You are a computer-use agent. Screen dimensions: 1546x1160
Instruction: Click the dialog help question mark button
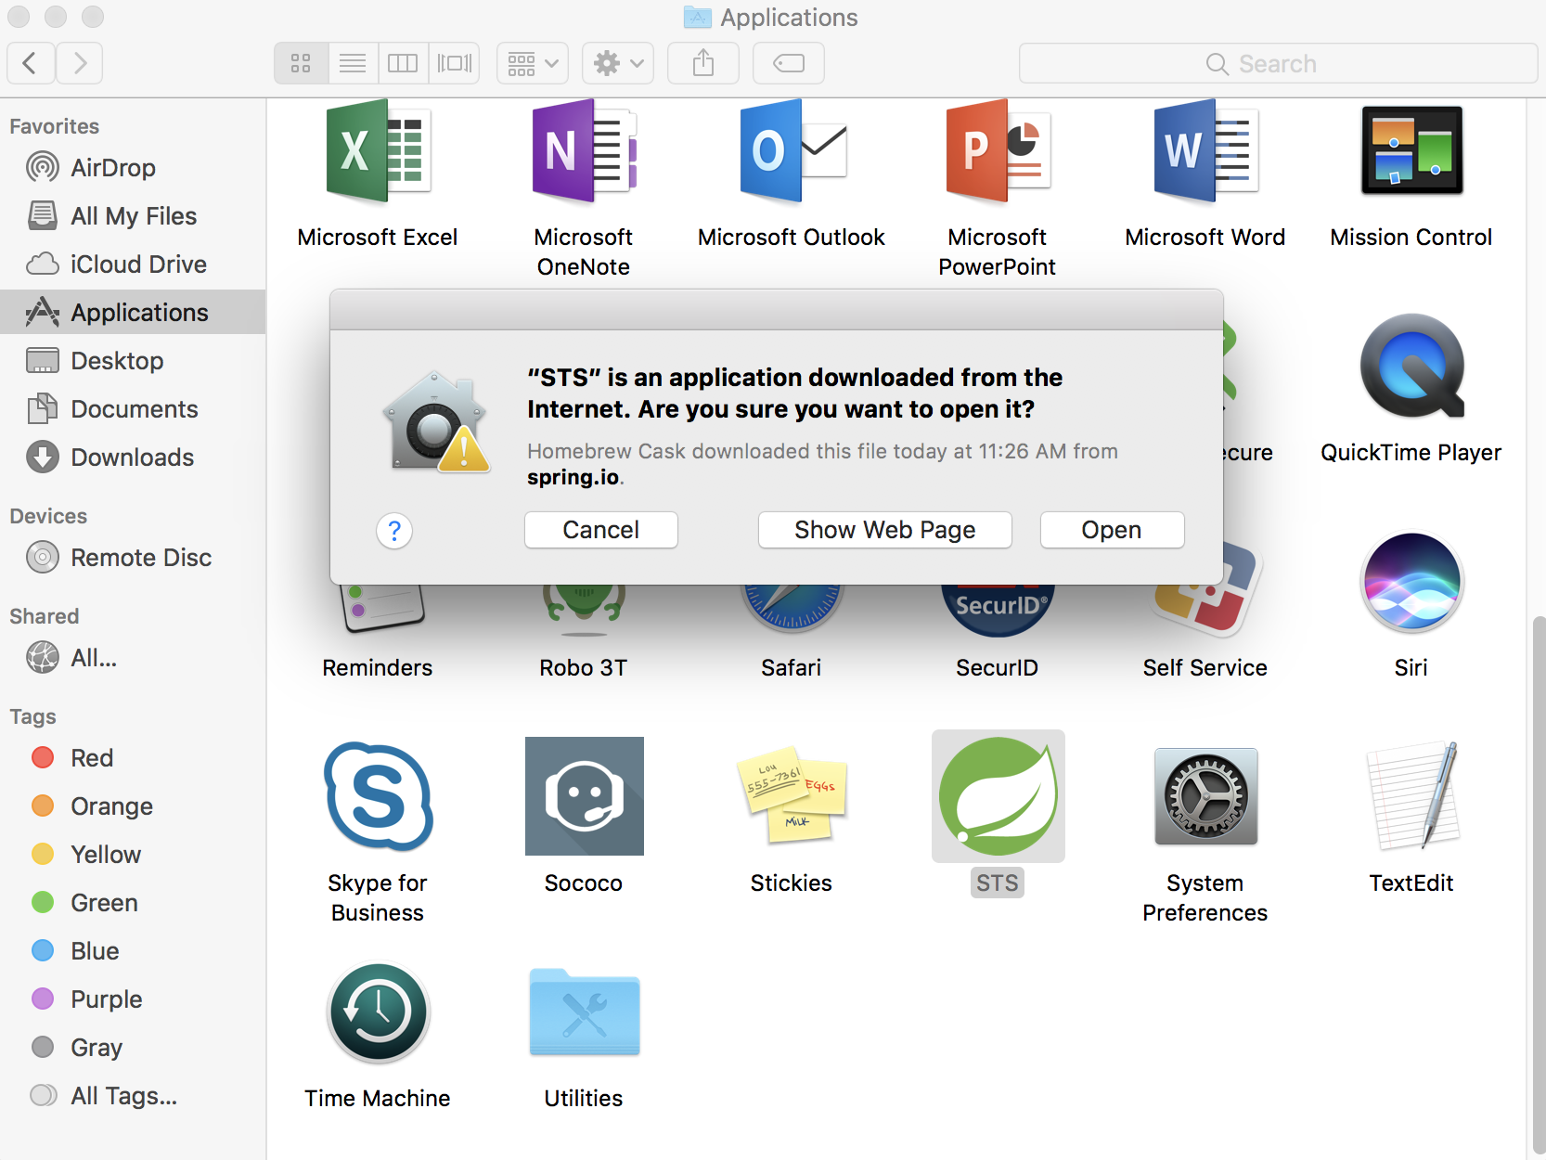pos(394,531)
